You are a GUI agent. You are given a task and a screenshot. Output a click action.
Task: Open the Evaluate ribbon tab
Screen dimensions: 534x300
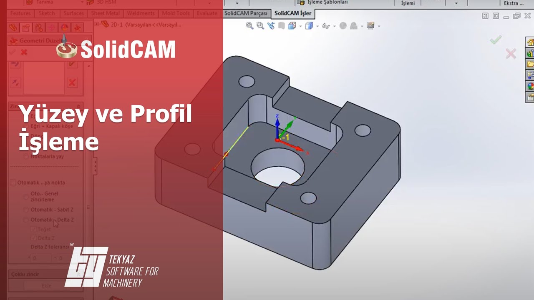coord(207,13)
